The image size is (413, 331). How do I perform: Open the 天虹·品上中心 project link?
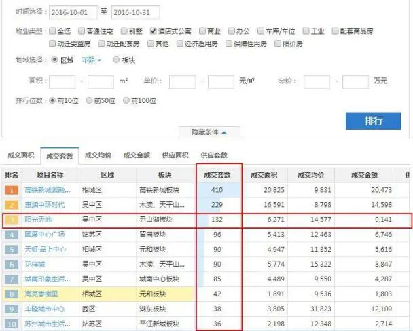(x=46, y=250)
